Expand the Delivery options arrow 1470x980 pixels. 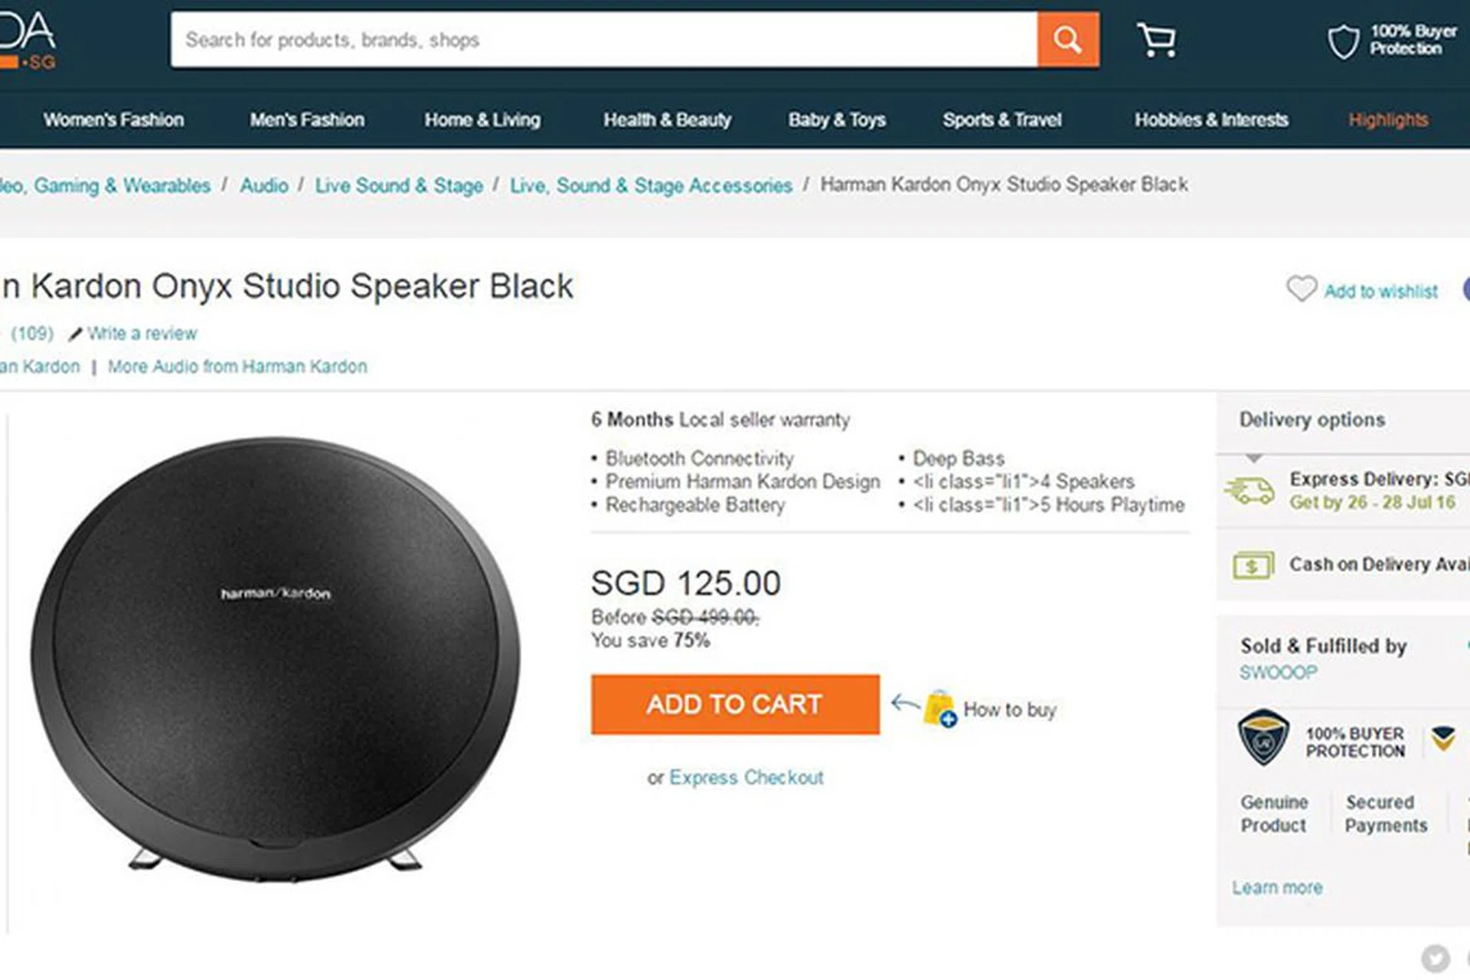pos(1253,459)
